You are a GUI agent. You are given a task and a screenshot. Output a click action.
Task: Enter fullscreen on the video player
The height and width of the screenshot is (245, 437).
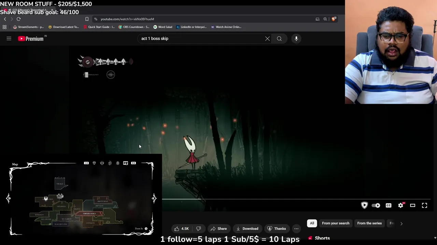424,206
